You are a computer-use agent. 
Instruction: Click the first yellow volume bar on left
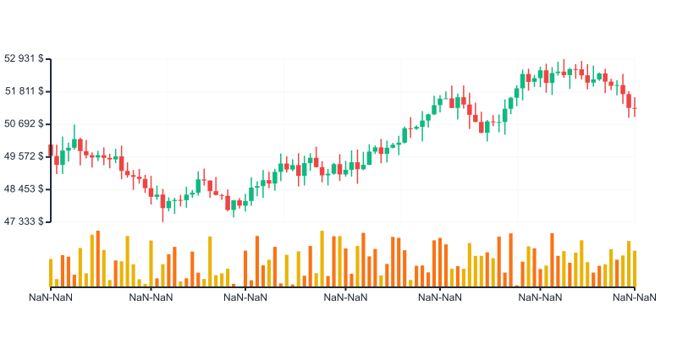click(51, 272)
